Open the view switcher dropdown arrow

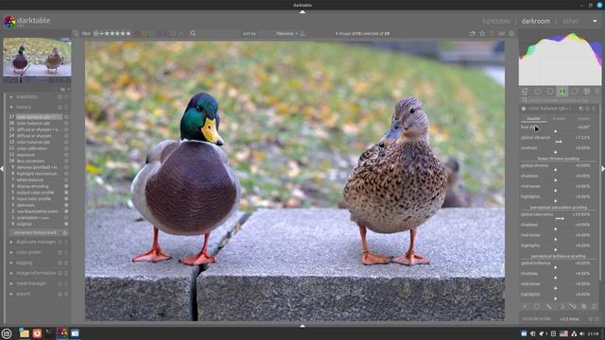[595, 21]
